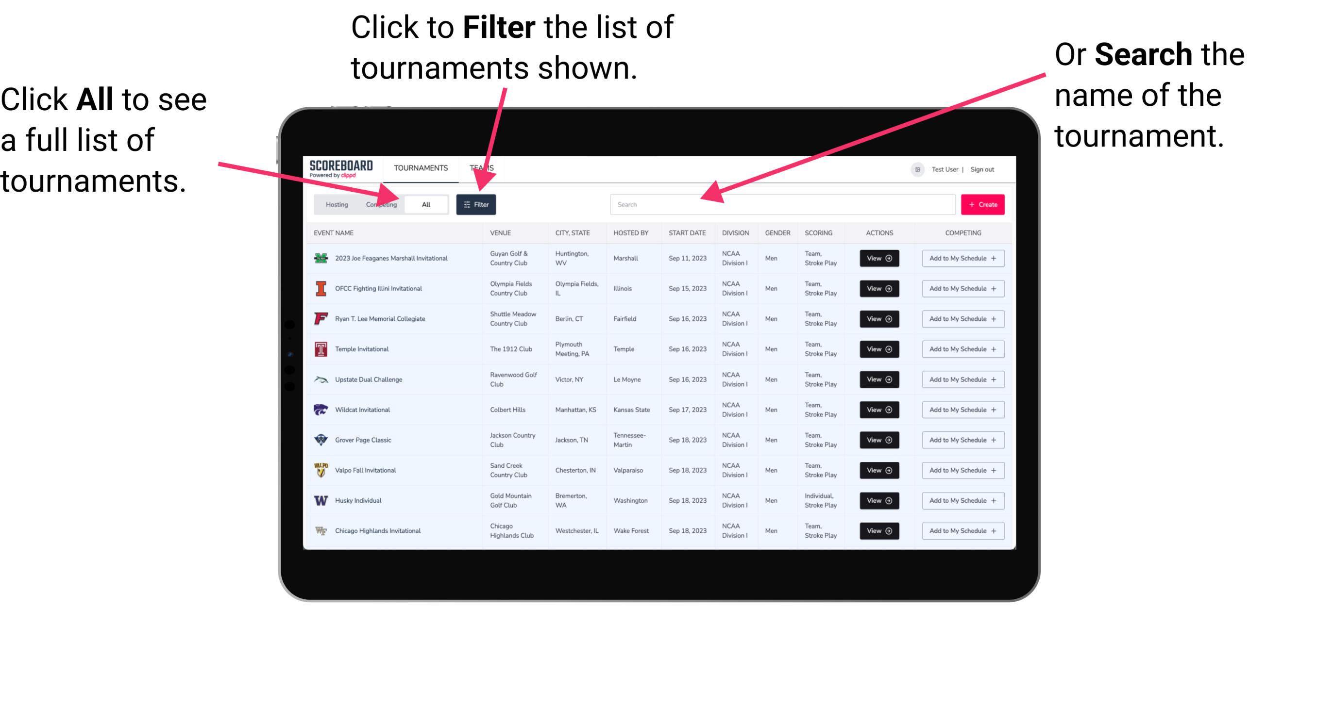Select the Hosting toggle tab
This screenshot has height=708, width=1317.
point(335,204)
